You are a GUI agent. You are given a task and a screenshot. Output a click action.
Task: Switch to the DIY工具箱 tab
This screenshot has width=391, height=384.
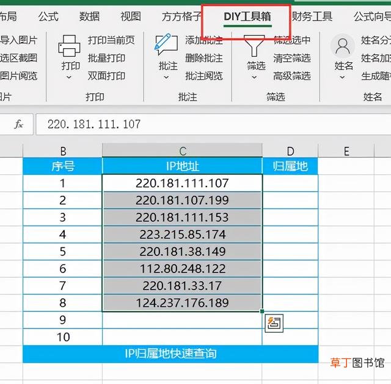pos(247,16)
